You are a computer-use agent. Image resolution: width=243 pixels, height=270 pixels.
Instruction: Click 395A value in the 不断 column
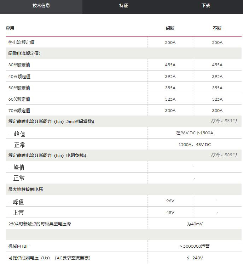pyautogui.click(x=217, y=77)
